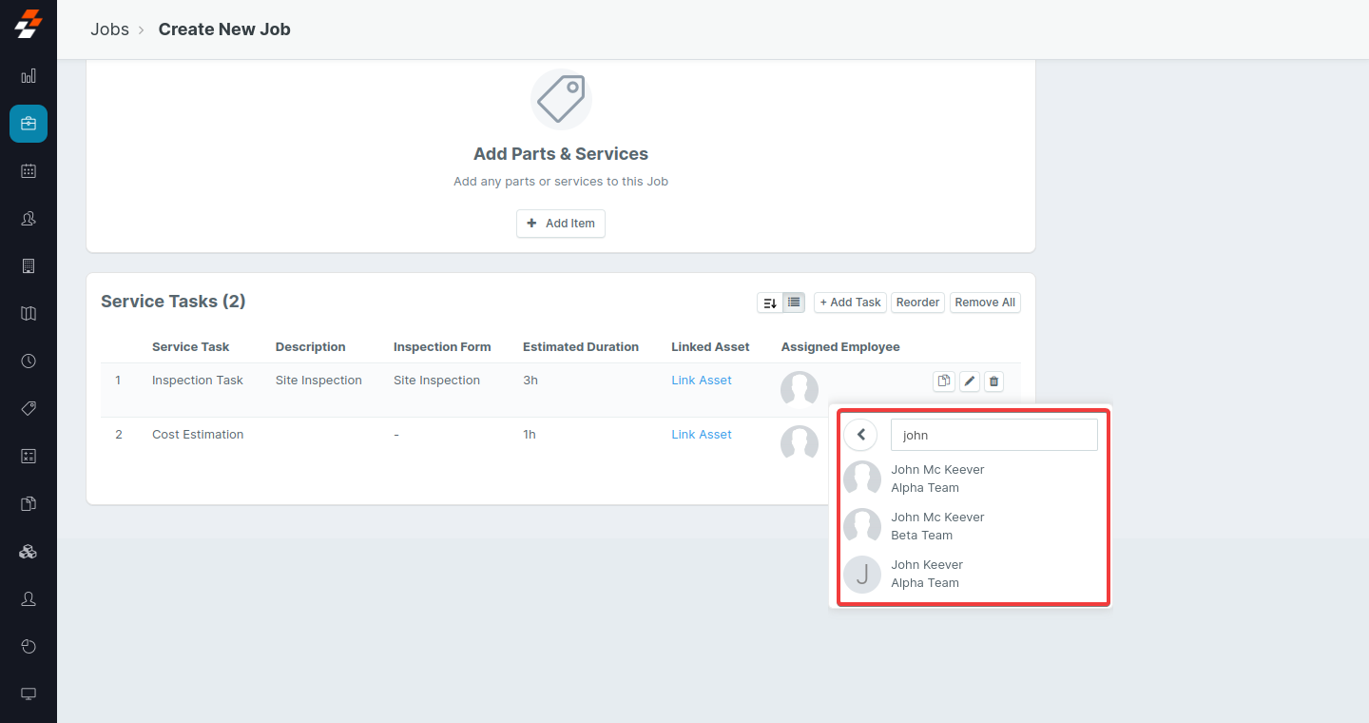Choose John Keever of Alpha Team
This screenshot has width=1369, height=723.
point(927,573)
